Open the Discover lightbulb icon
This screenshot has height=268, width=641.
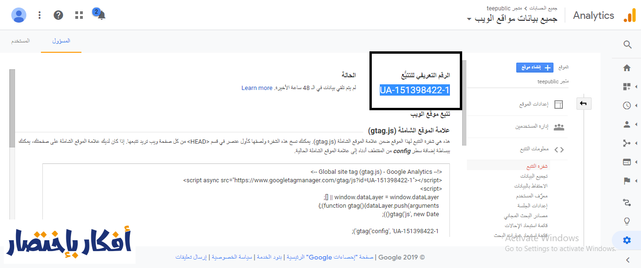[x=627, y=221]
